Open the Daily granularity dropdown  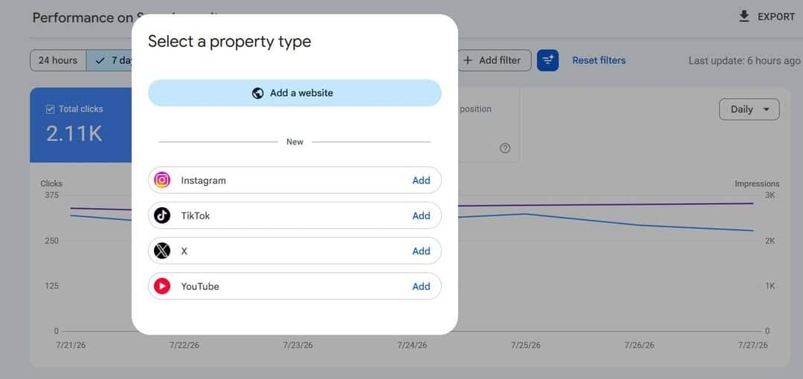[x=749, y=109]
